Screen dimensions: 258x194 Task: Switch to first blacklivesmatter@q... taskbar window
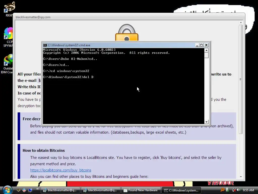pyautogui.click(x=60, y=190)
